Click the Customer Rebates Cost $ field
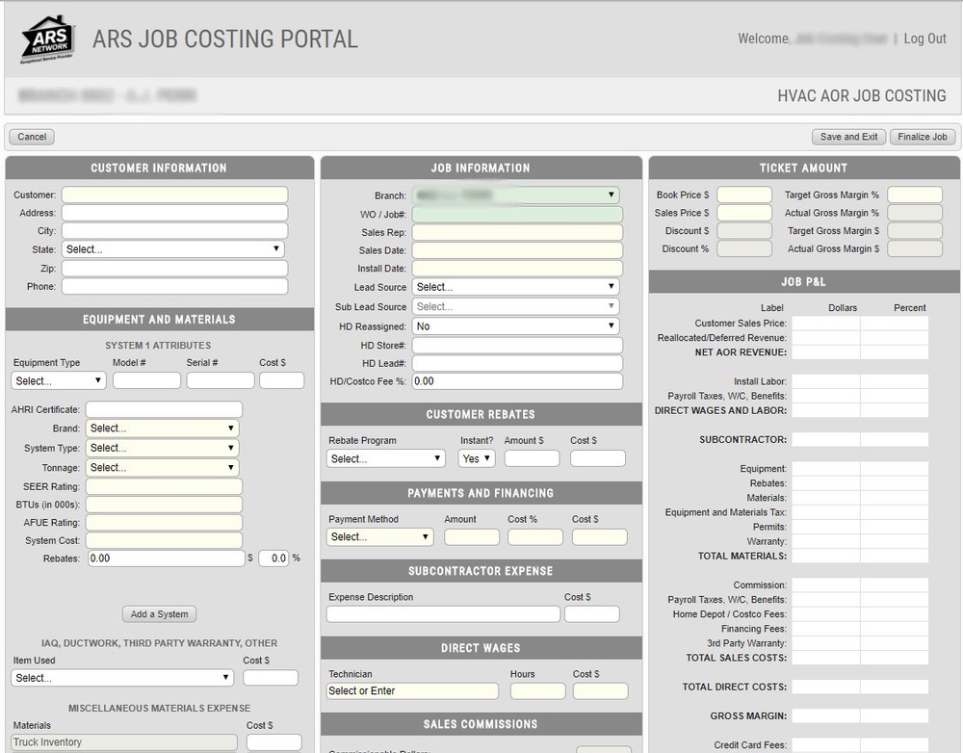 coord(598,458)
